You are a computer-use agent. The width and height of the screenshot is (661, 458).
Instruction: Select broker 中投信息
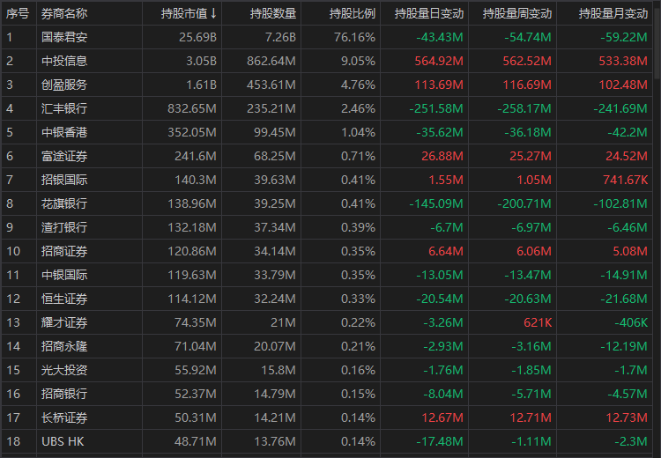click(64, 61)
